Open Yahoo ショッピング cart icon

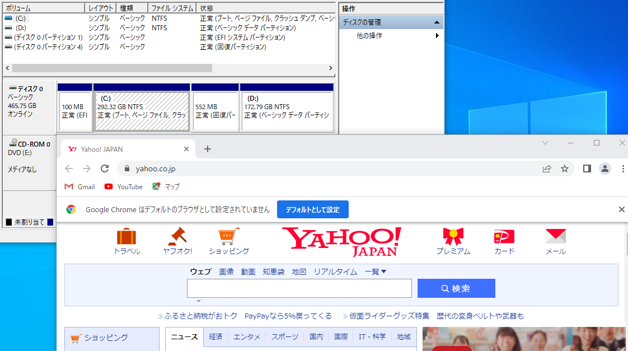(x=229, y=241)
